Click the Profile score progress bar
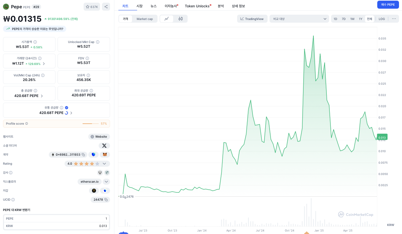The width and height of the screenshot is (402, 234). pos(91,124)
